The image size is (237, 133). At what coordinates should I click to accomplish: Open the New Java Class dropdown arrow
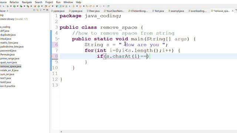tap(42, 6)
